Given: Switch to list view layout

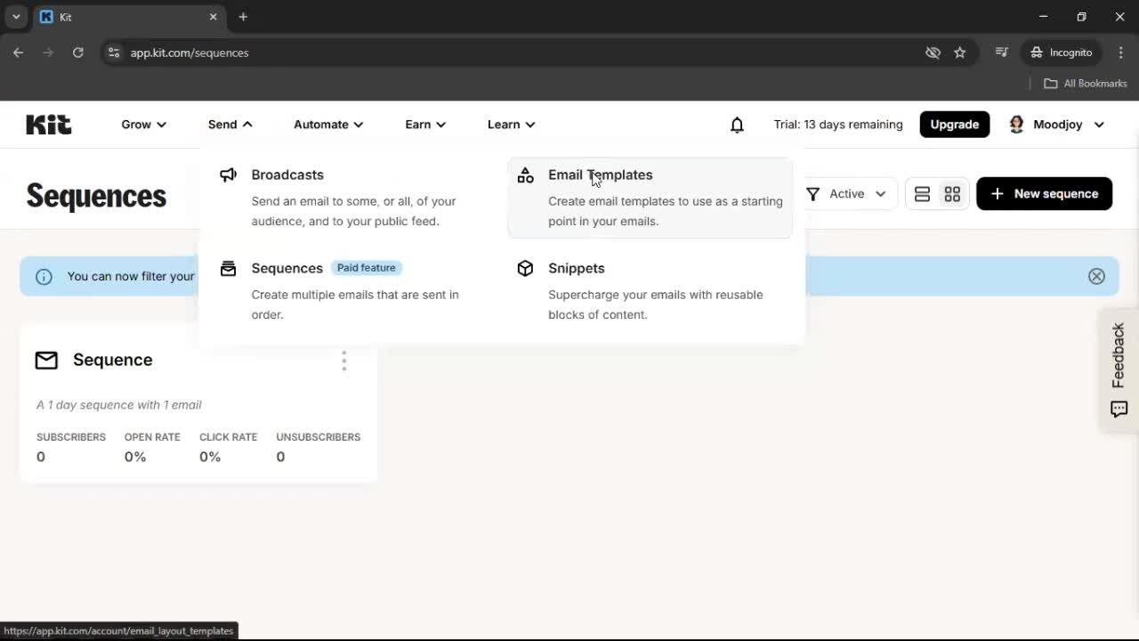Looking at the screenshot, I should point(922,193).
